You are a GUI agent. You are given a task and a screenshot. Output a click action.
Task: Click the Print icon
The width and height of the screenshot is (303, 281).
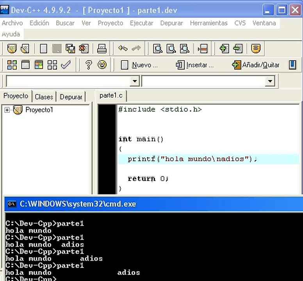pos(102,48)
